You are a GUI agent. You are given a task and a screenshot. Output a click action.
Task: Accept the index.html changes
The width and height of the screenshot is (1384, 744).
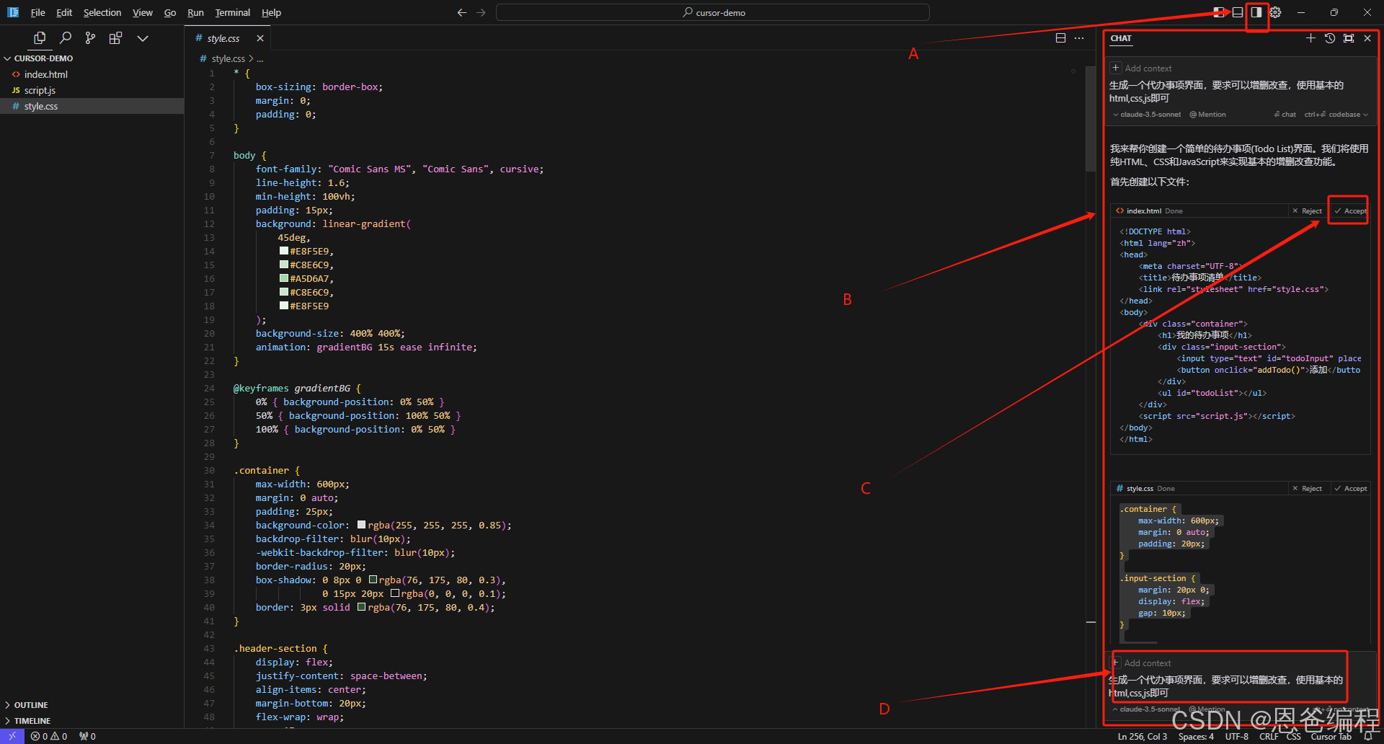[x=1350, y=211]
